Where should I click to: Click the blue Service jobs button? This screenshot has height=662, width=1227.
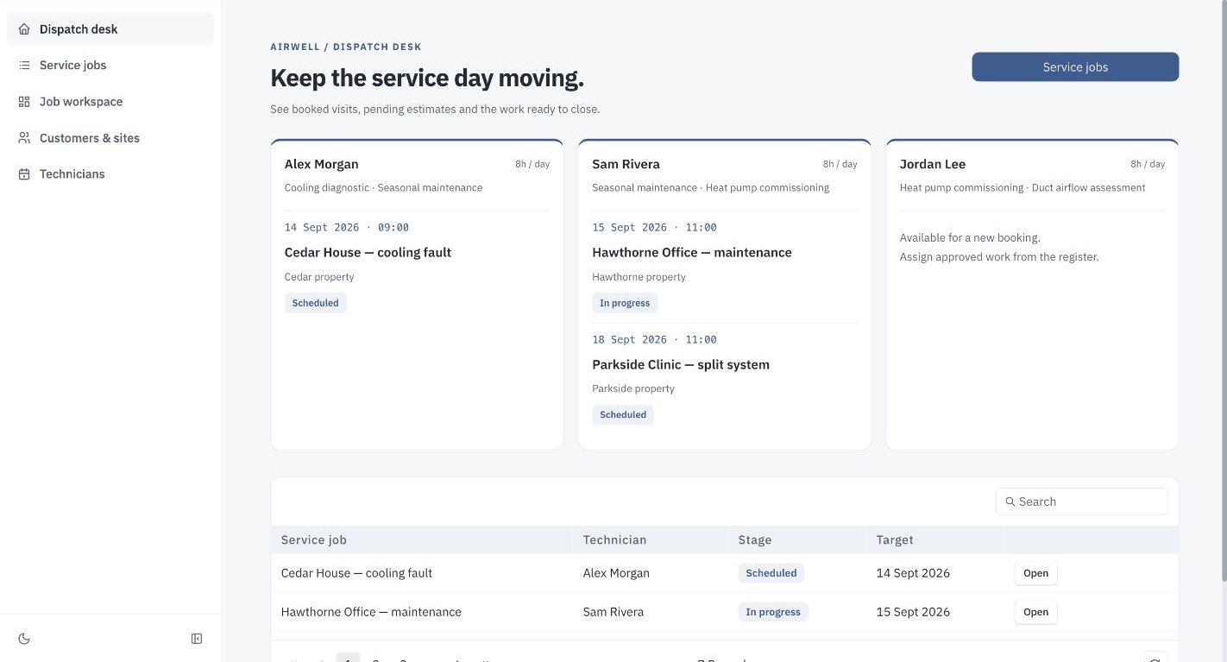(1075, 67)
